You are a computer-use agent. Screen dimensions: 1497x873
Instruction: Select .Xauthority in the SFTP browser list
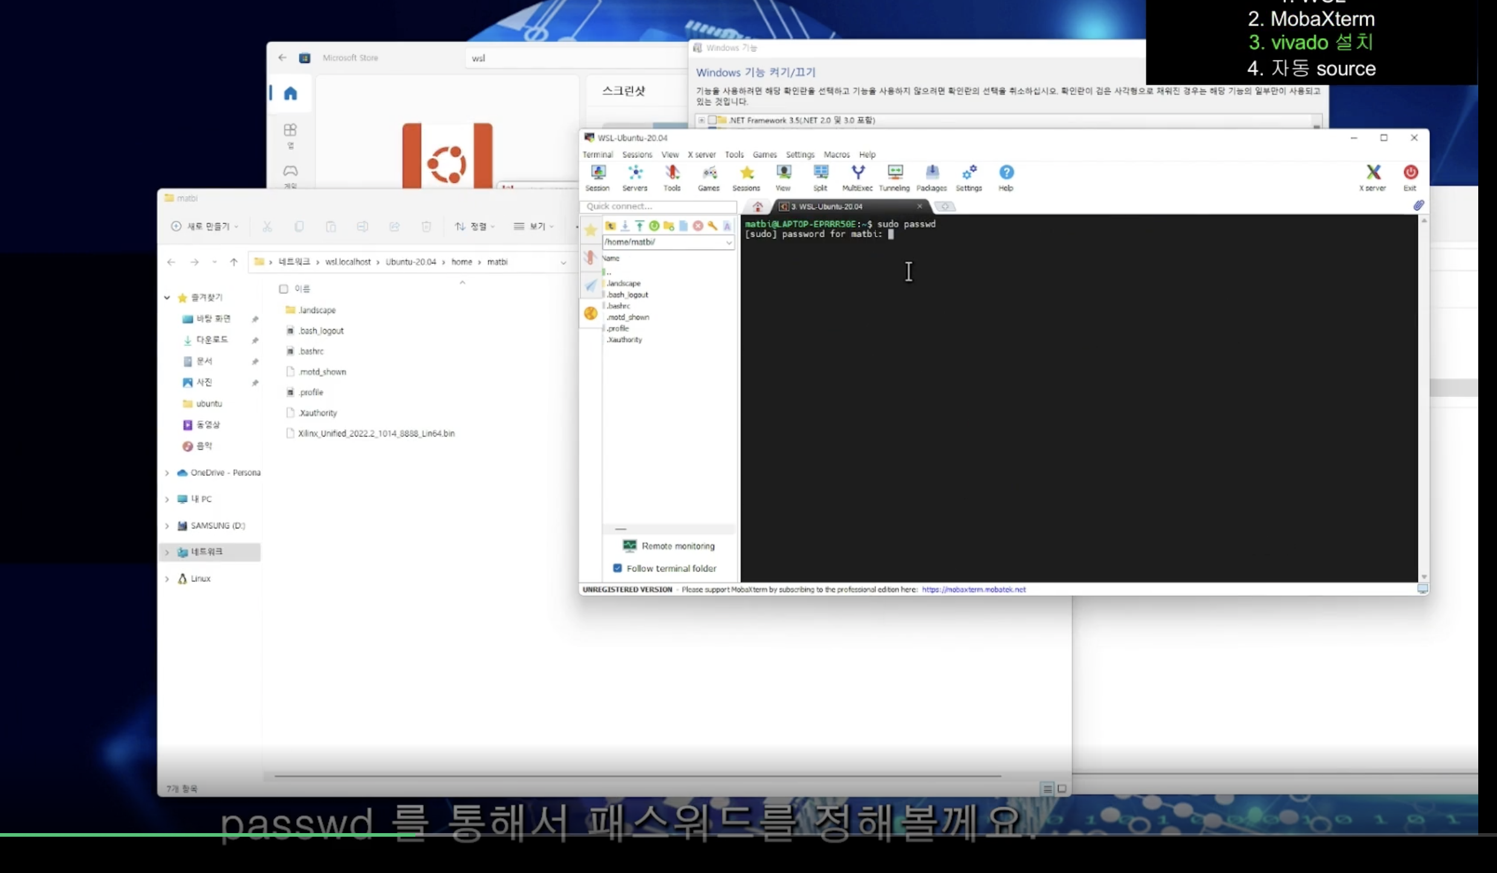click(624, 340)
